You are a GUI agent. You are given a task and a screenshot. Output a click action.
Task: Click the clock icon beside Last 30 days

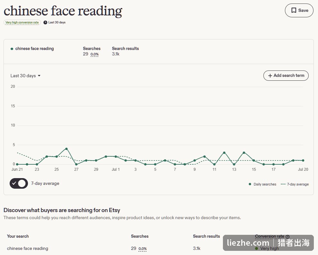(45, 22)
